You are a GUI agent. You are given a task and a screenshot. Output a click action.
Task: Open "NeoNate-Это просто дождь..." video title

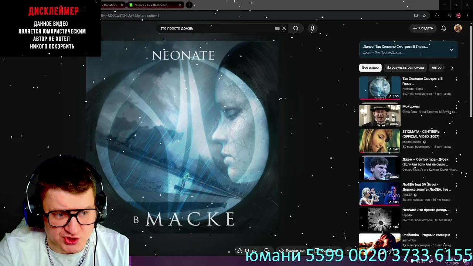click(x=426, y=210)
